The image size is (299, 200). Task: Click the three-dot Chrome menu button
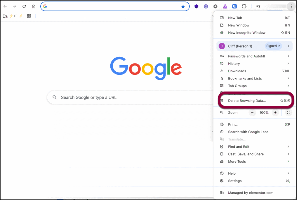click(x=291, y=6)
